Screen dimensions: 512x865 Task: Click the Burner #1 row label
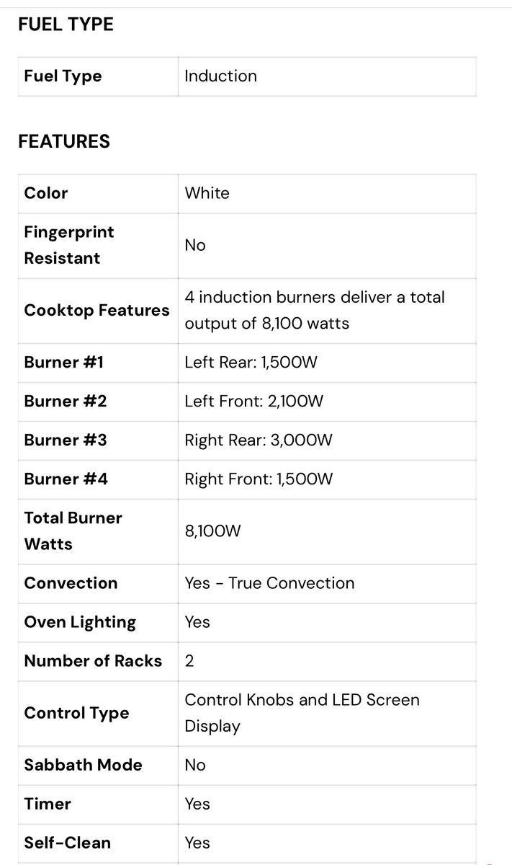pos(64,362)
